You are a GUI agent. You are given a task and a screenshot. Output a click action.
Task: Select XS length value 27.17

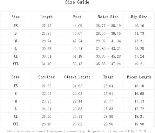click(47, 26)
